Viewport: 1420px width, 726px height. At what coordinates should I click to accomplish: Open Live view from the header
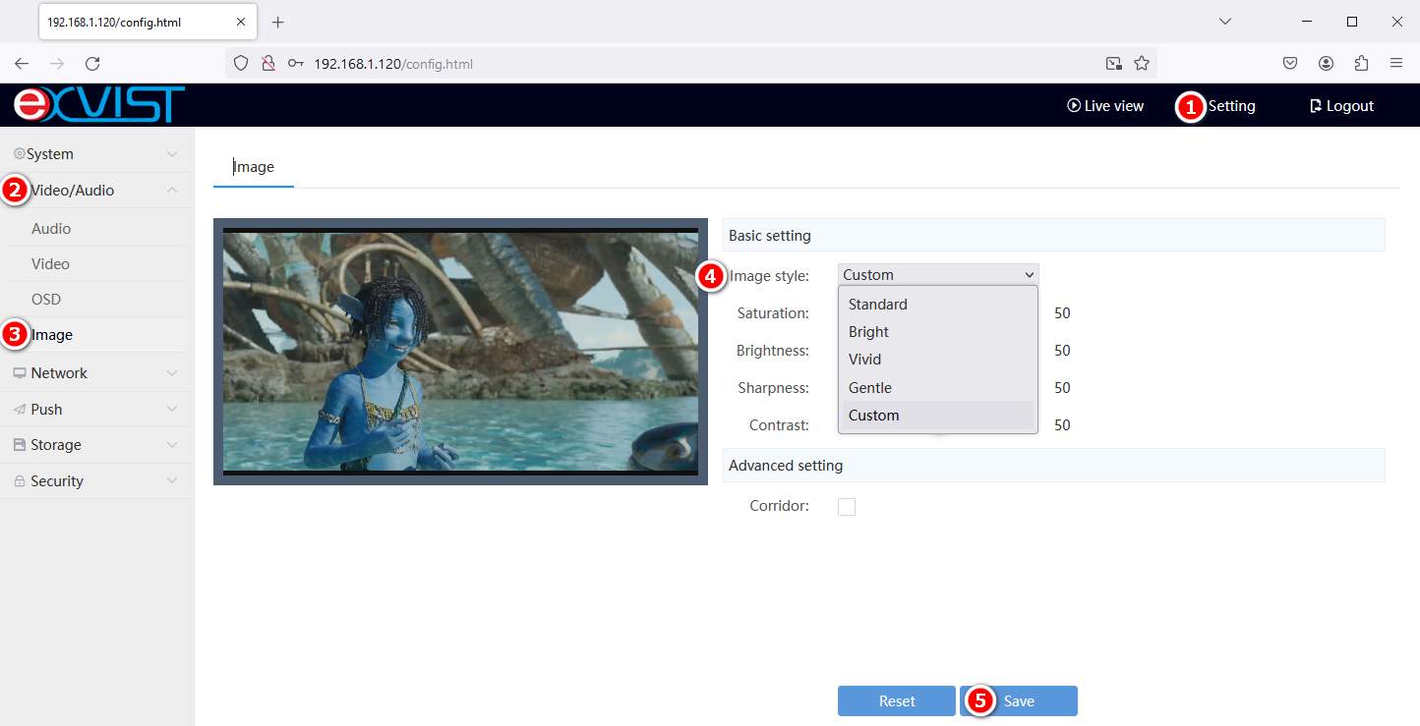coord(1105,105)
